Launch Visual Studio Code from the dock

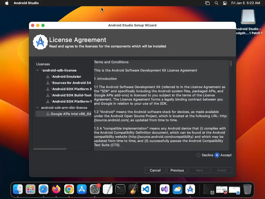point(146,189)
